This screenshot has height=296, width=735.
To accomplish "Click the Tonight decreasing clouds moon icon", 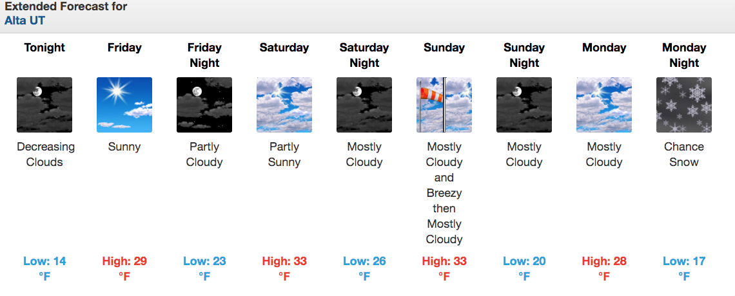I will click(44, 105).
